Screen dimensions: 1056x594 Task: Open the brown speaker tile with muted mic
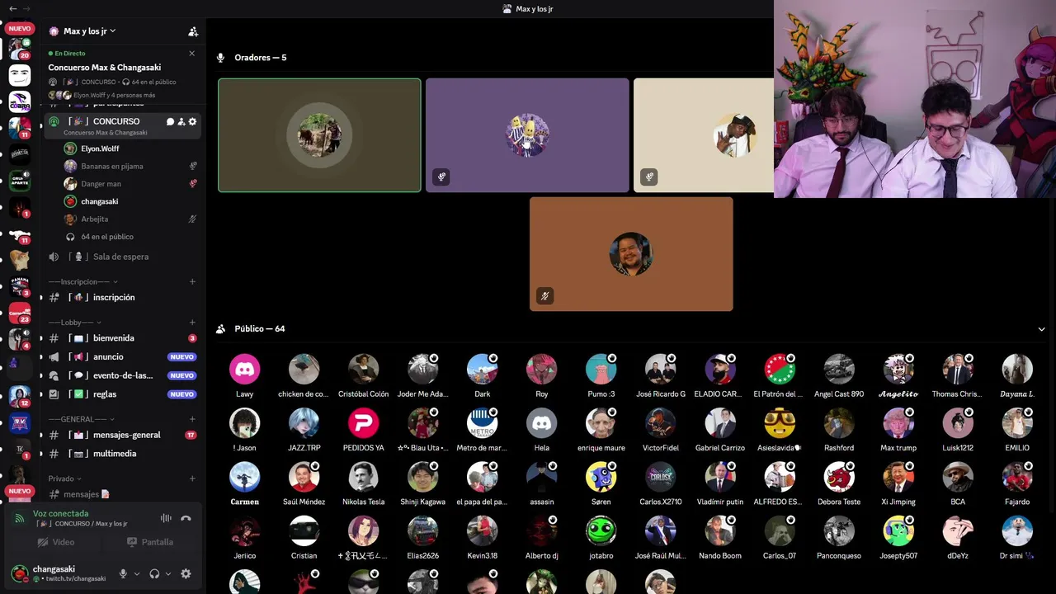point(631,254)
